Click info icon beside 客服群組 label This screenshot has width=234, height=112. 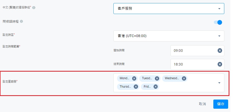(34, 8)
